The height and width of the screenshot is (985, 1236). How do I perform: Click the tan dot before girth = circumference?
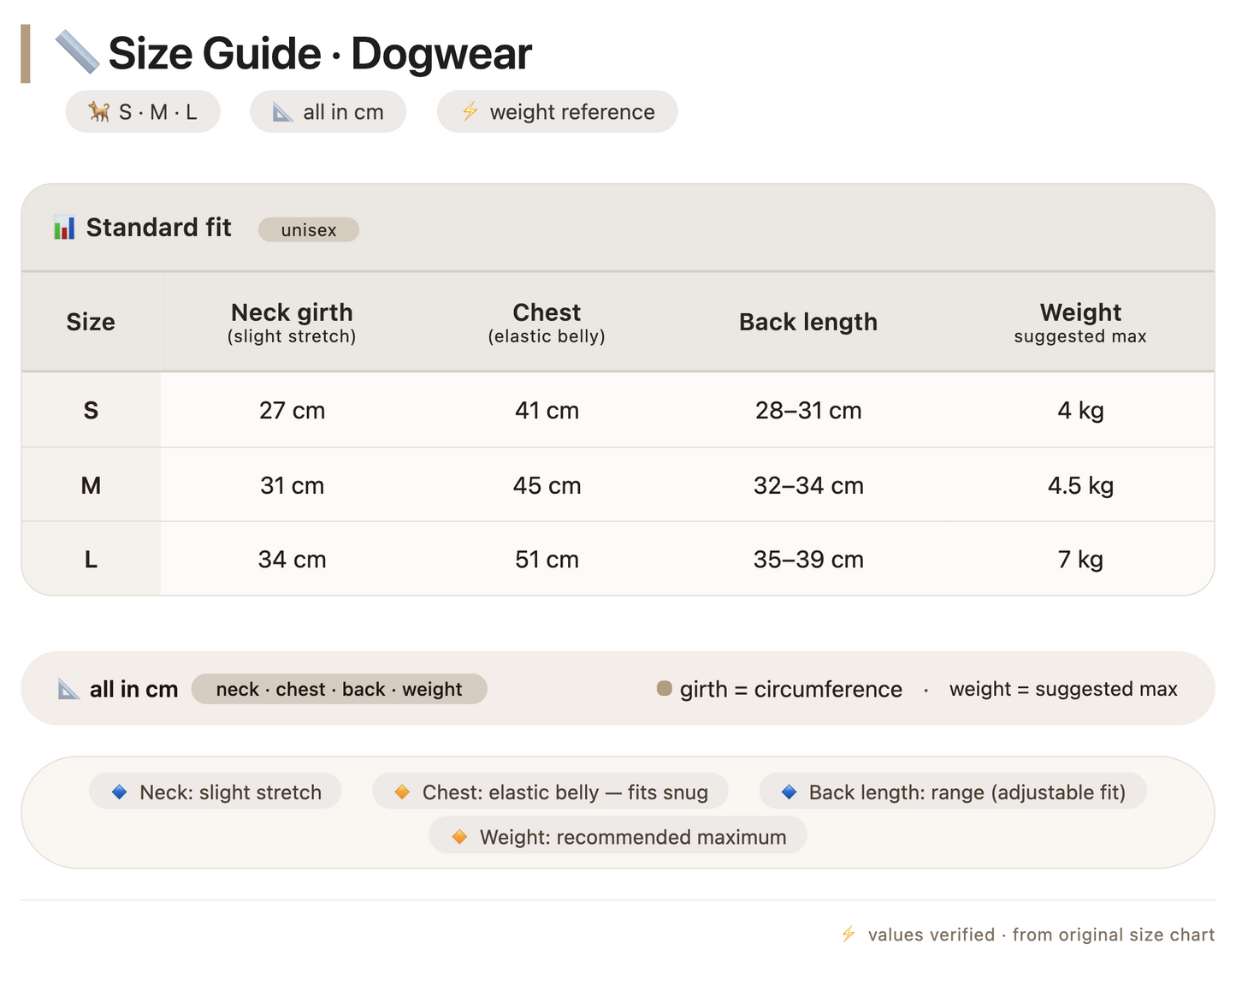tap(664, 688)
